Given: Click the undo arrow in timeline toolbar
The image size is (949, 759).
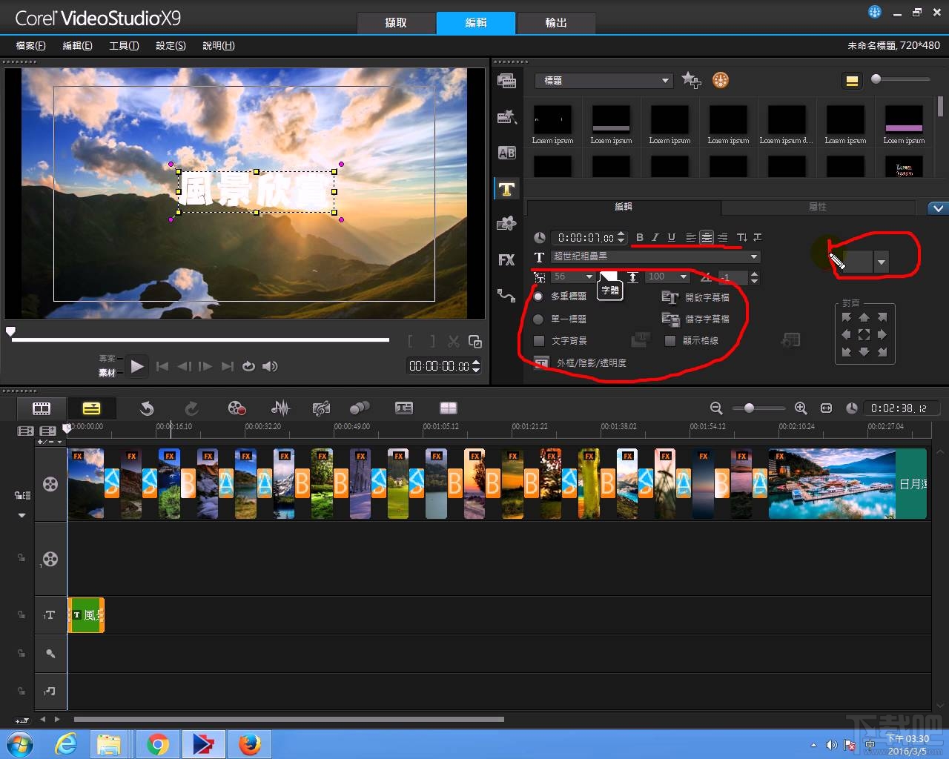Looking at the screenshot, I should [147, 408].
